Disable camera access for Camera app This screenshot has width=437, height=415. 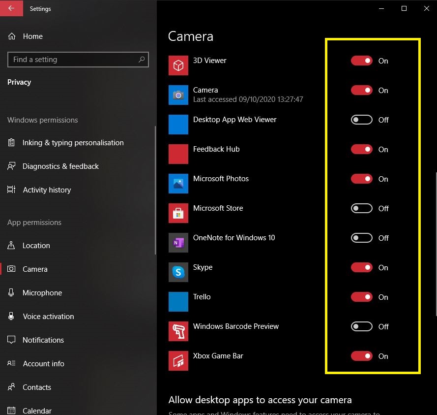coord(361,90)
